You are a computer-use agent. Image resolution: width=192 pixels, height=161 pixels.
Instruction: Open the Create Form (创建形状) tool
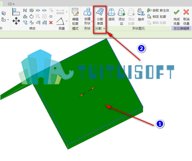[x=87, y=16]
